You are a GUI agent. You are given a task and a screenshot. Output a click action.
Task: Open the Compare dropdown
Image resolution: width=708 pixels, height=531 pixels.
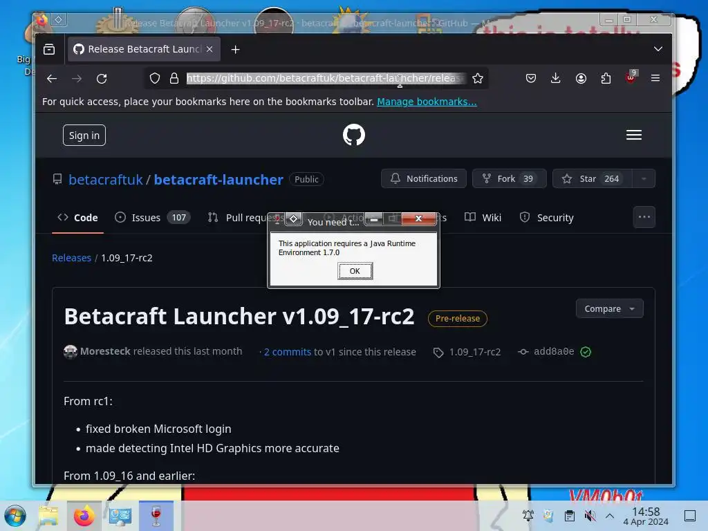[x=610, y=309]
